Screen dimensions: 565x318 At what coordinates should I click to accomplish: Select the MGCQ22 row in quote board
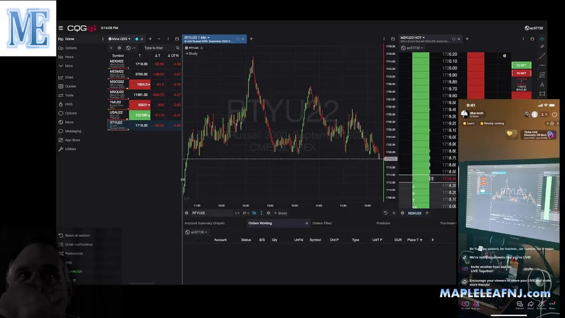point(144,84)
